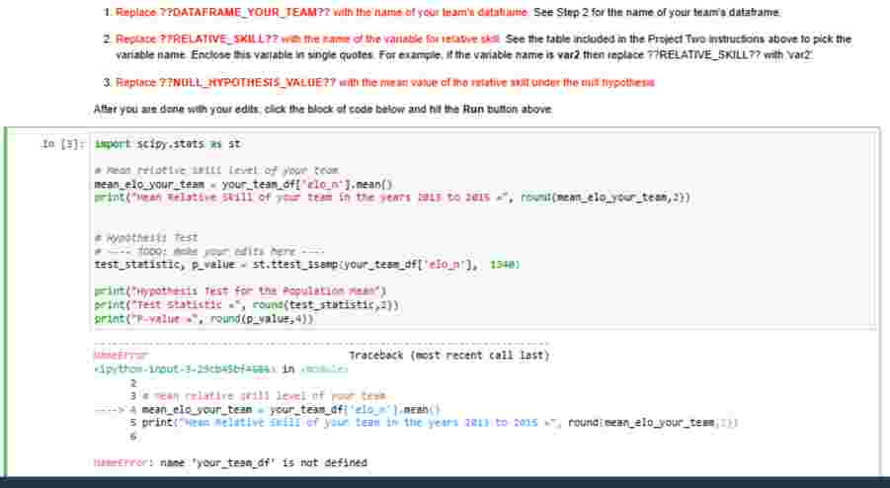The height and width of the screenshot is (488, 890).
Task: Click the '# Mean relative skill level' comment in the code cell
Action: [216, 170]
